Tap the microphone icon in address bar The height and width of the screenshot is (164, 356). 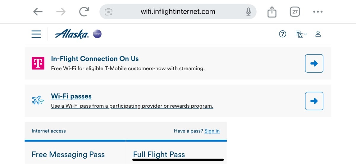[x=248, y=12]
